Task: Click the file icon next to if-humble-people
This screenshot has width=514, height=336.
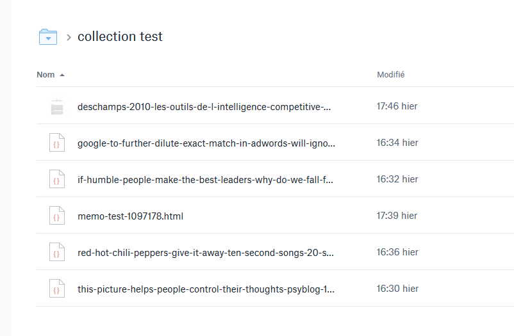Action: pyautogui.click(x=57, y=179)
